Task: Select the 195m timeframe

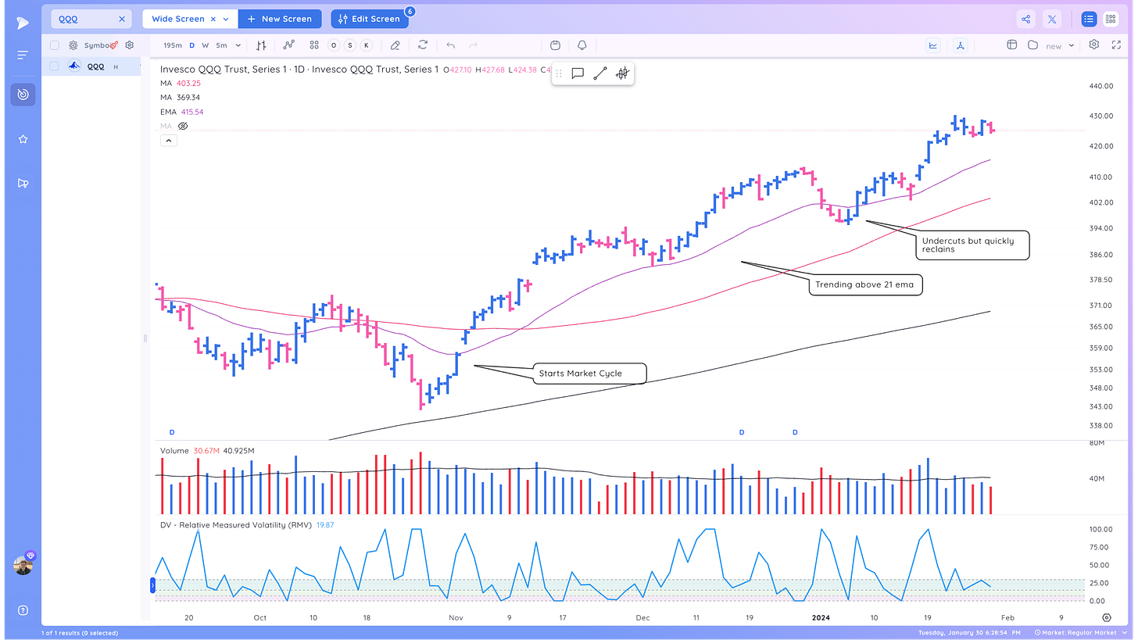Action: point(173,45)
